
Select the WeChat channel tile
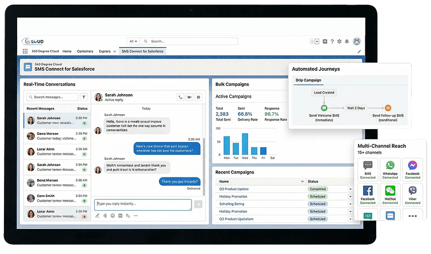click(390, 195)
